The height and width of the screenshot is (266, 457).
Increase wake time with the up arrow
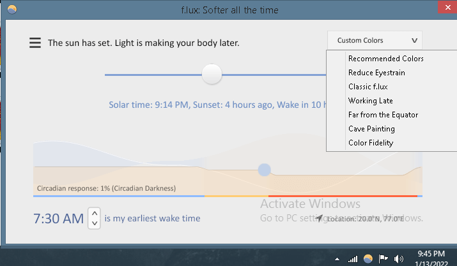(95, 213)
